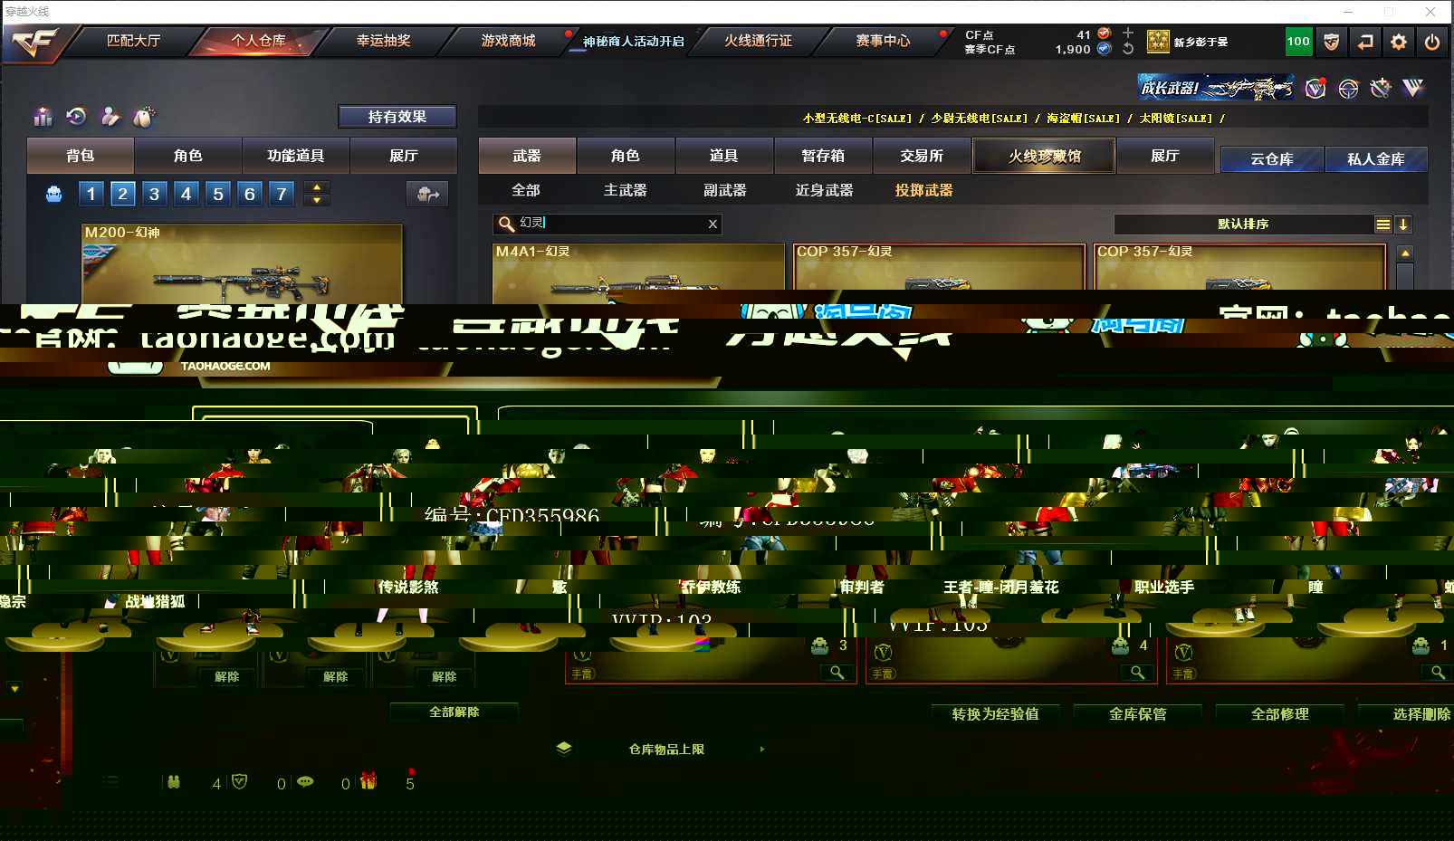Image resolution: width=1454 pixels, height=841 pixels.
Task: Open the replay history icon
Action: [76, 116]
